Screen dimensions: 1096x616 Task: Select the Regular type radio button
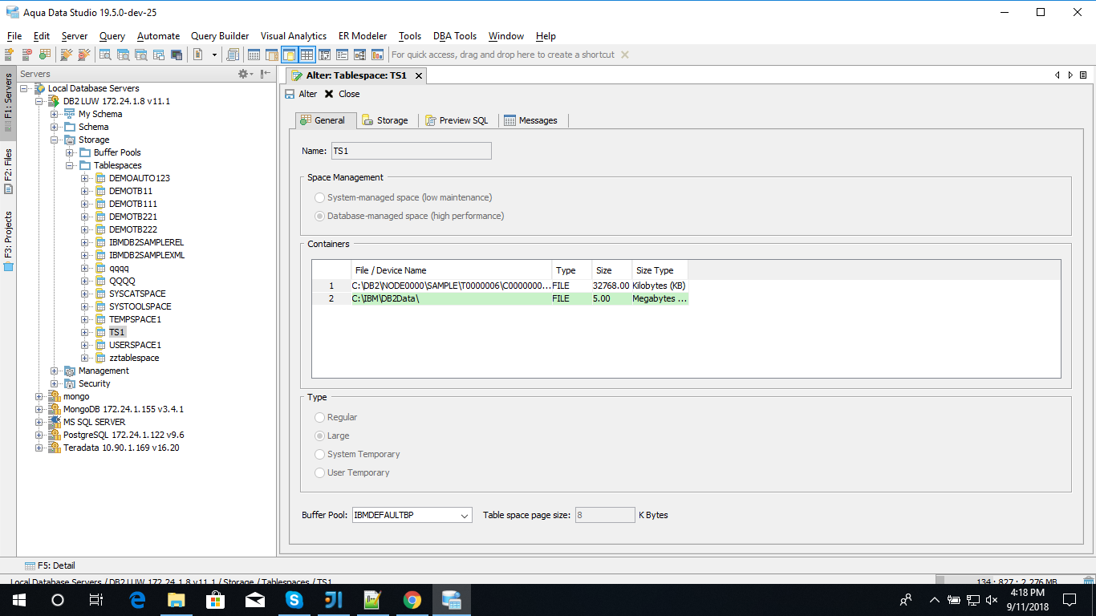320,417
